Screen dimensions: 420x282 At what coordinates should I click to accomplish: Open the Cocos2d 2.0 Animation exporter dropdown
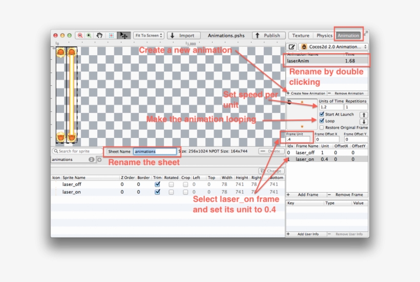332,46
